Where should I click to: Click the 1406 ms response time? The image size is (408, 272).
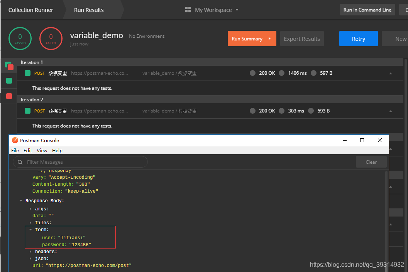pos(297,73)
